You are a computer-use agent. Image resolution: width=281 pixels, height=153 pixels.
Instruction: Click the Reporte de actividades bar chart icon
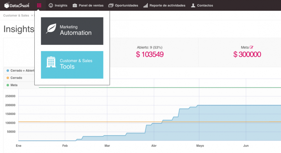[145, 5]
